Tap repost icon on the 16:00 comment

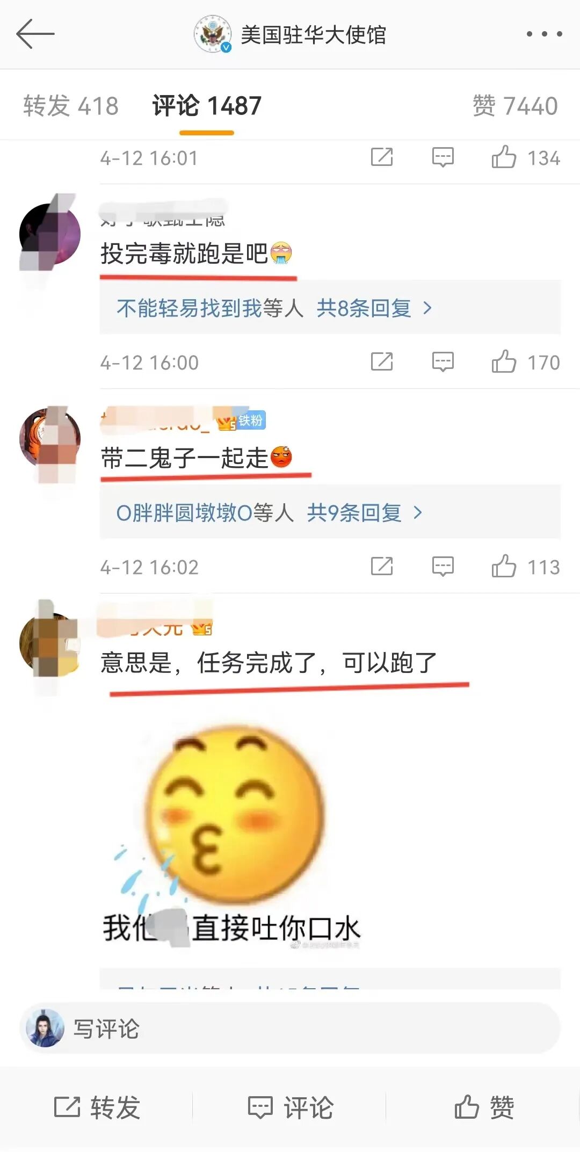point(382,362)
